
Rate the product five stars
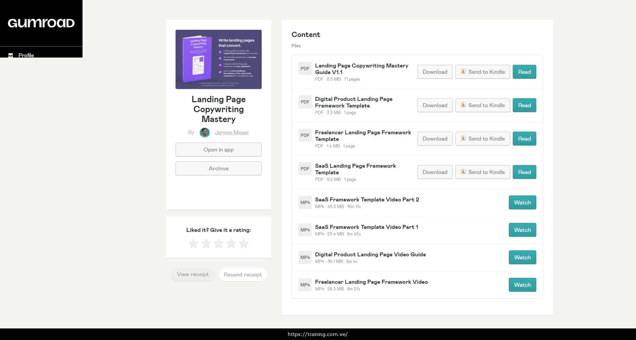tap(244, 244)
